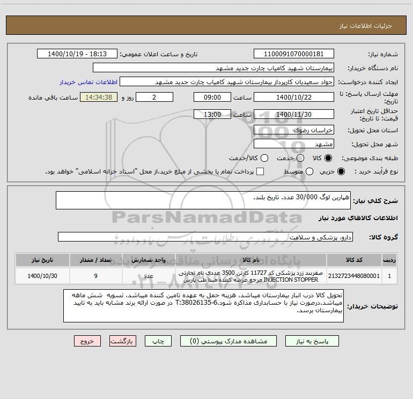
Task: Click the row number cell 1
Action: [389, 276]
